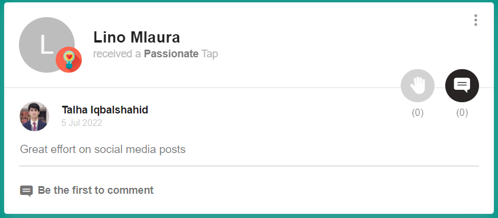This screenshot has height=218, width=498.
Task: Click the word 'Tap' in subtitle
Action: click(x=210, y=54)
